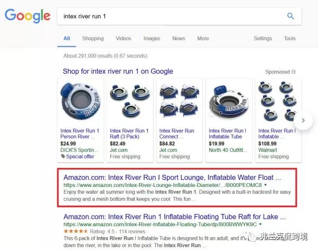Click next arrow in shopping carousel
This screenshot has height=251, width=318.
303,120
